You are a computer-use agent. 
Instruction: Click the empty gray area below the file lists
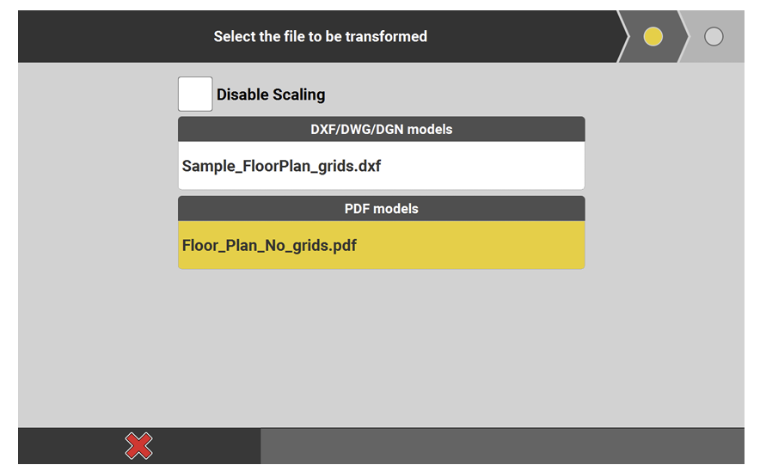tap(381, 352)
